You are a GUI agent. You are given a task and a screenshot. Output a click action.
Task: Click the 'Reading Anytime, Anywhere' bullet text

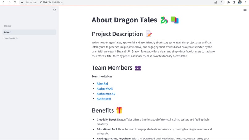click(114, 138)
